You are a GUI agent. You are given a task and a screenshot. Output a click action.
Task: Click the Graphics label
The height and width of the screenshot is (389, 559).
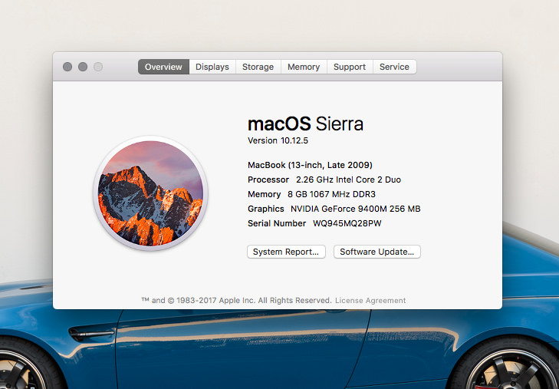(x=266, y=209)
